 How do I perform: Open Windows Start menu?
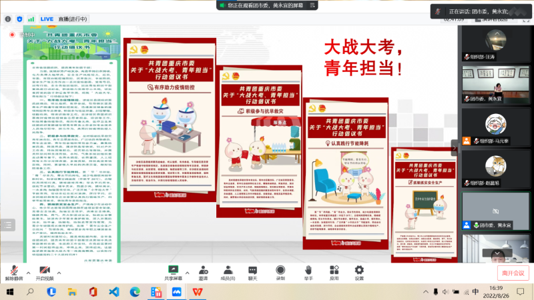(x=10, y=292)
